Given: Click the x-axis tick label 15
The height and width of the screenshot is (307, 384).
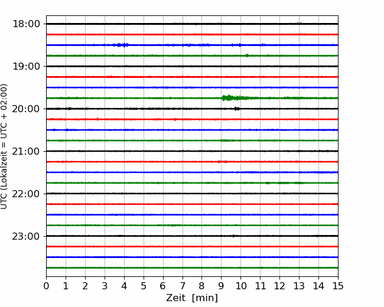Looking at the screenshot, I should pyautogui.click(x=338, y=286).
